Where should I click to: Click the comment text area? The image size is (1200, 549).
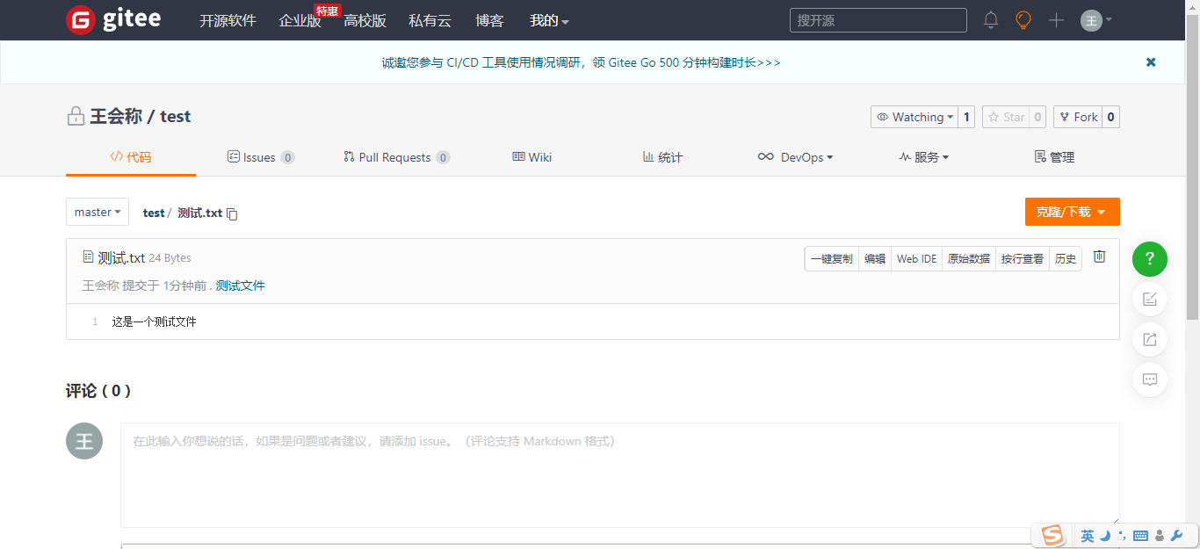620,474
